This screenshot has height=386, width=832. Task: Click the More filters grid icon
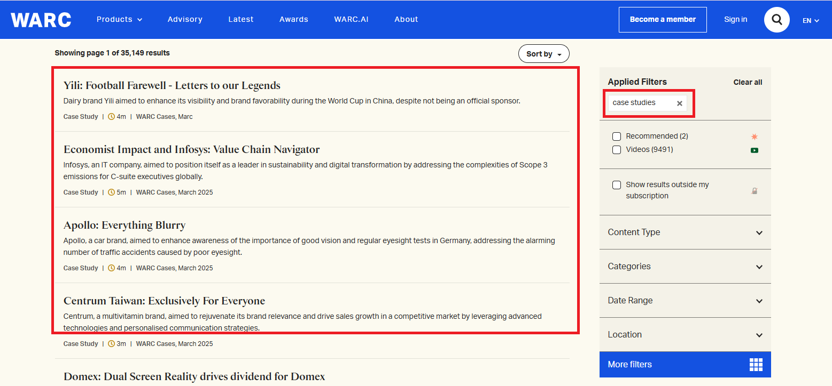click(756, 365)
